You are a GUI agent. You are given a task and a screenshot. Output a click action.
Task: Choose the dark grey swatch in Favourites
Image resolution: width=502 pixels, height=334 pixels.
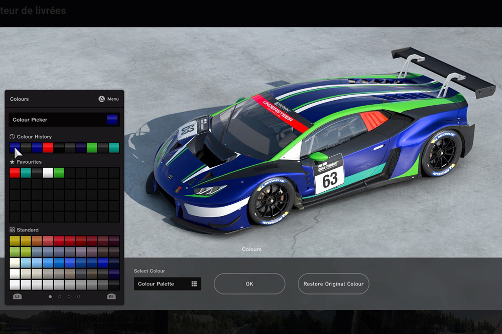coord(37,173)
